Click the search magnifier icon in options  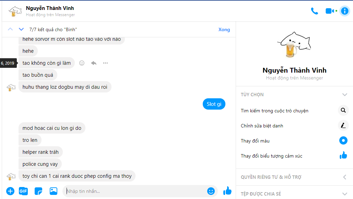(x=343, y=110)
